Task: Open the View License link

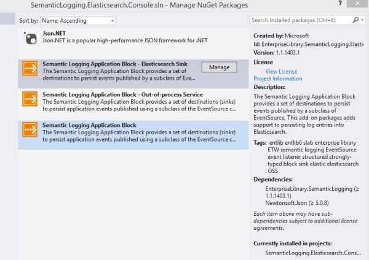Action: pos(280,71)
